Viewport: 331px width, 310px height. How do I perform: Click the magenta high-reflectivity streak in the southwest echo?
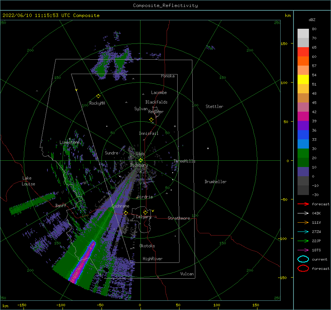(x=82, y=262)
